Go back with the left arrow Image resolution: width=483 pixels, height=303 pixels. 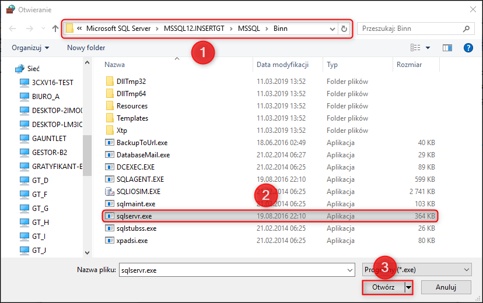coord(12,29)
